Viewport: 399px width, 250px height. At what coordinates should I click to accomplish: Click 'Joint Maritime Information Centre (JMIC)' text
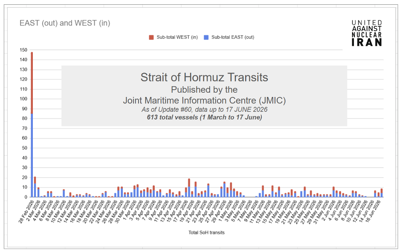pyautogui.click(x=204, y=100)
